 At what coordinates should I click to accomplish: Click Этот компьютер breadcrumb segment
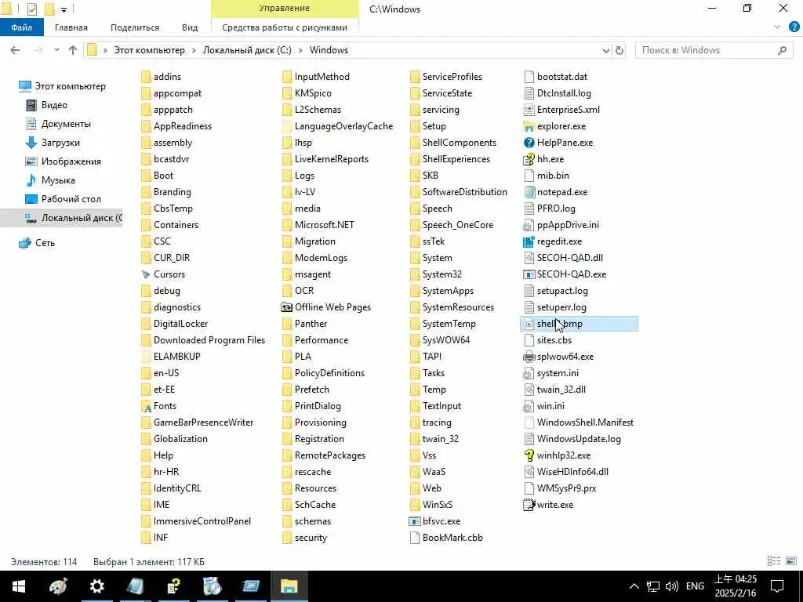tap(149, 50)
